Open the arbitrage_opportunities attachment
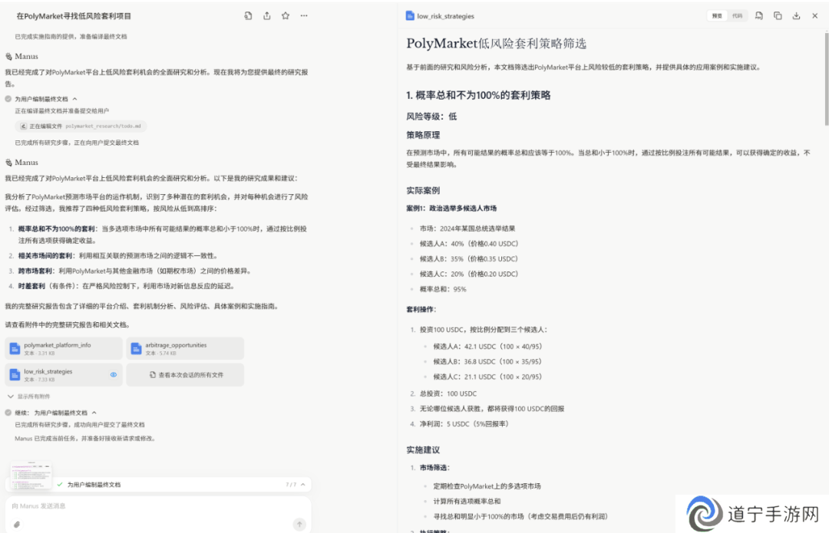Viewport: 829px width, 533px height. click(185, 349)
